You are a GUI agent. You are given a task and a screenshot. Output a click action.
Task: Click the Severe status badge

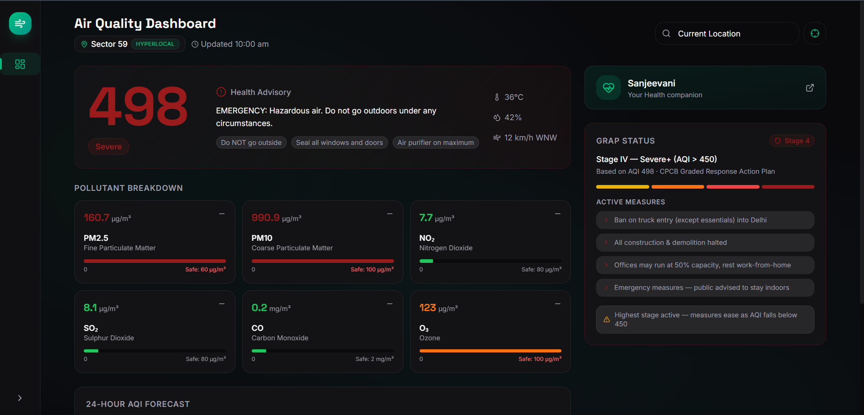[x=109, y=147]
